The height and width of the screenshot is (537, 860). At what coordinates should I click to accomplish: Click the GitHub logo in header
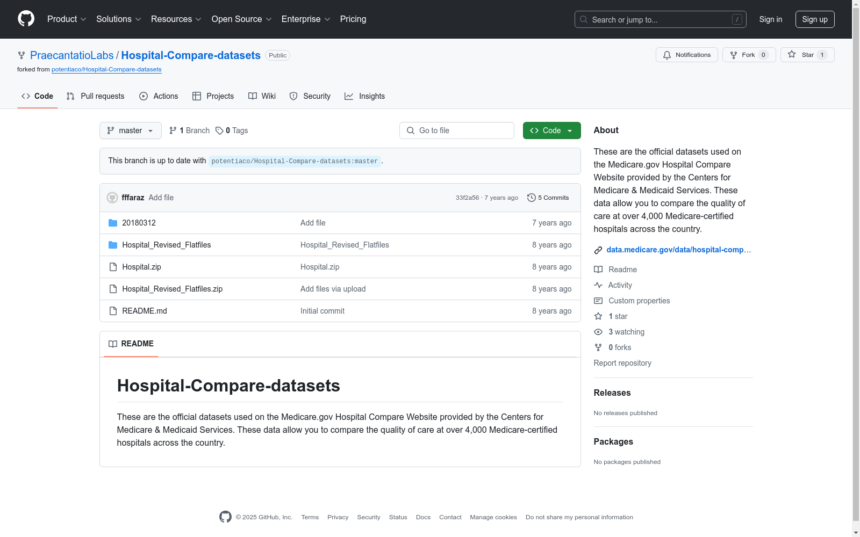[x=26, y=19]
